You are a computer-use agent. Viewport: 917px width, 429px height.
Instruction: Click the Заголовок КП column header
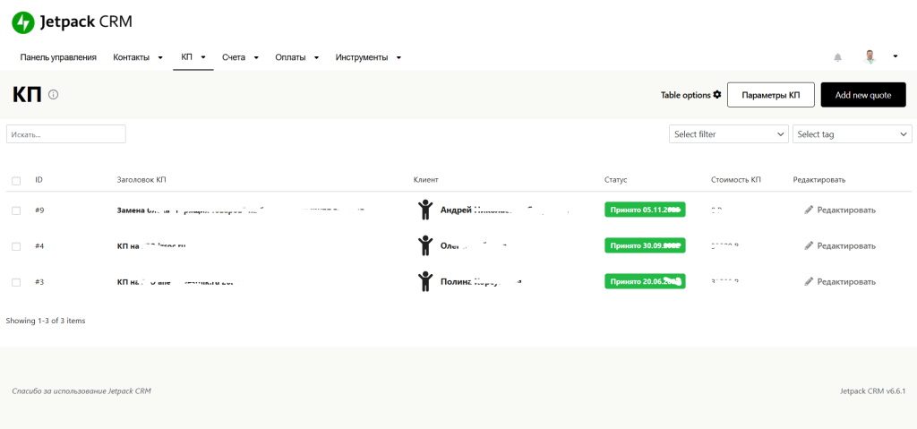(141, 180)
